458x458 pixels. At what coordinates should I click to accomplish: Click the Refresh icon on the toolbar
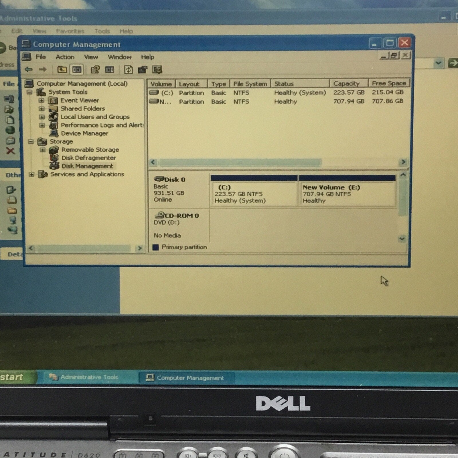click(x=129, y=69)
